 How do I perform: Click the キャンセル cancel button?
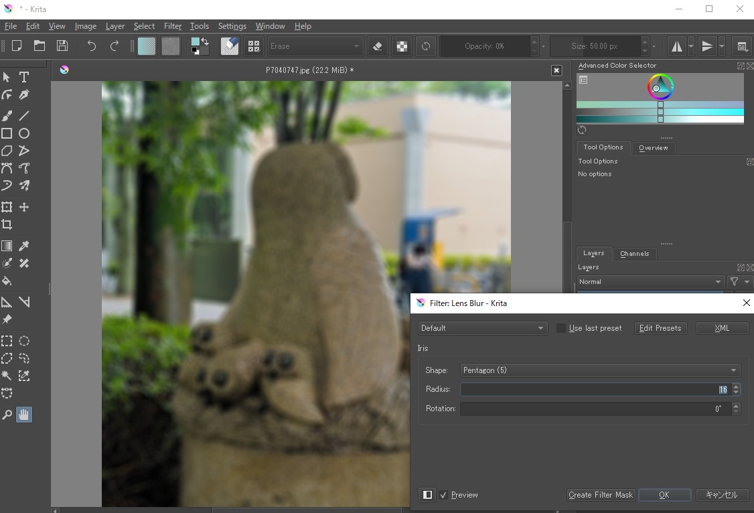tap(722, 495)
